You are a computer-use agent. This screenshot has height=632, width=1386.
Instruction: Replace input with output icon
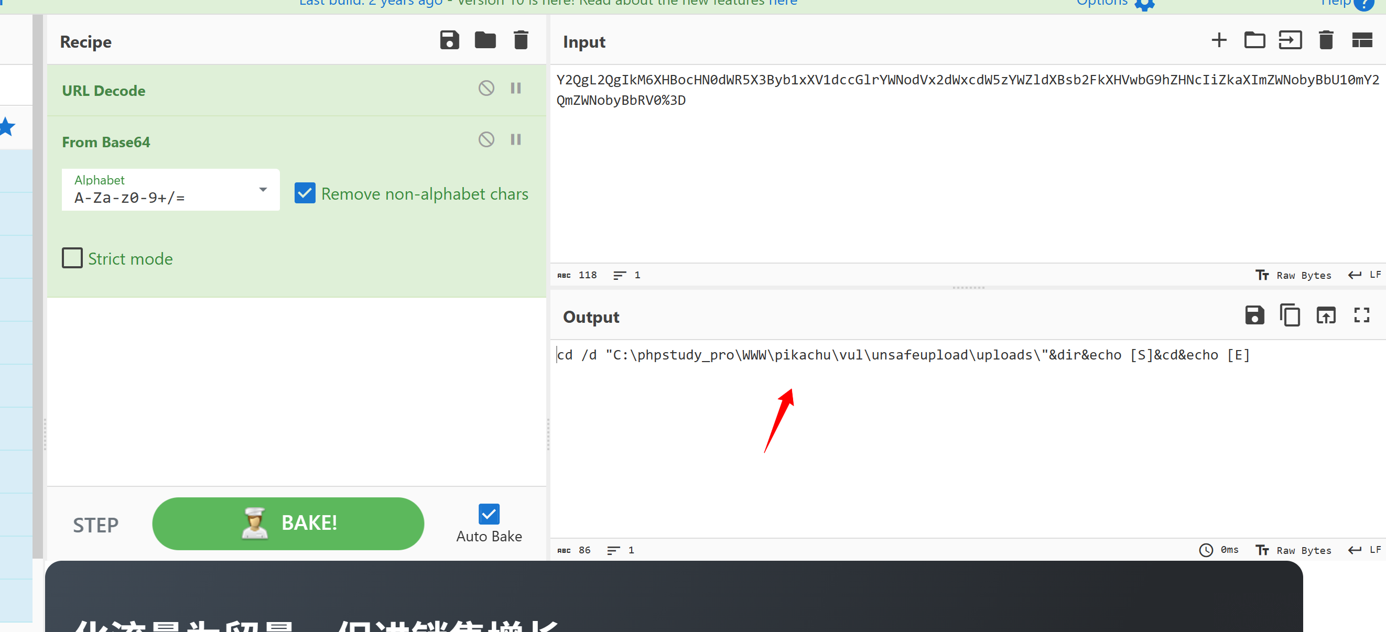1326,315
